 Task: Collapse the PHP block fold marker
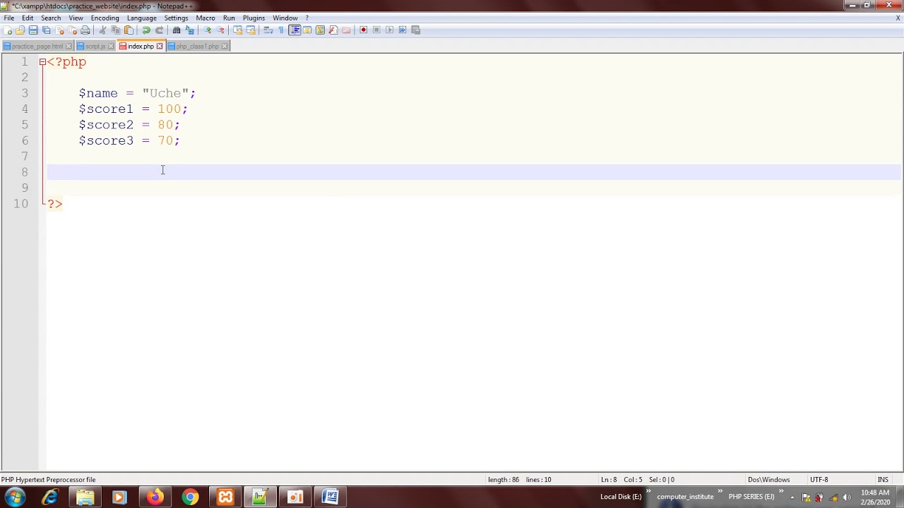42,62
